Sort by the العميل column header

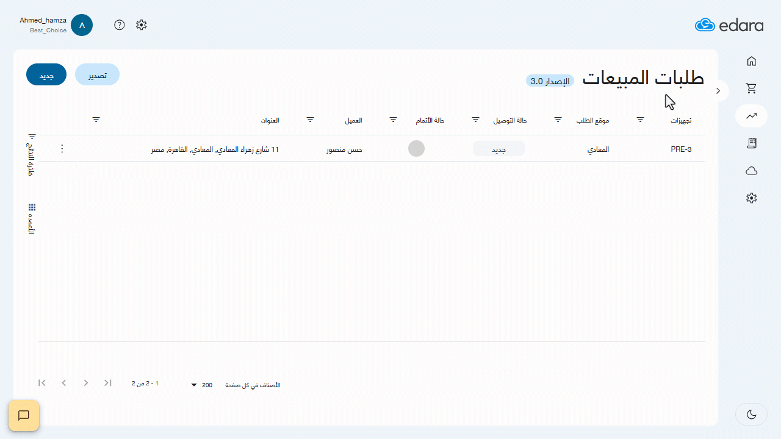[x=353, y=121]
